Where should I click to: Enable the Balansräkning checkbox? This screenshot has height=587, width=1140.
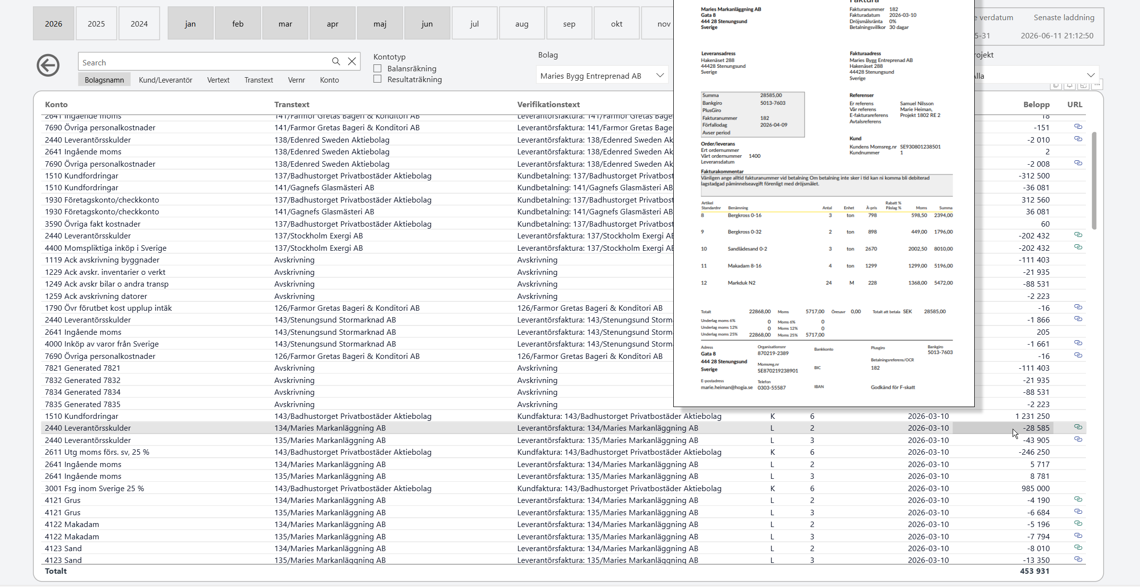[x=378, y=68]
